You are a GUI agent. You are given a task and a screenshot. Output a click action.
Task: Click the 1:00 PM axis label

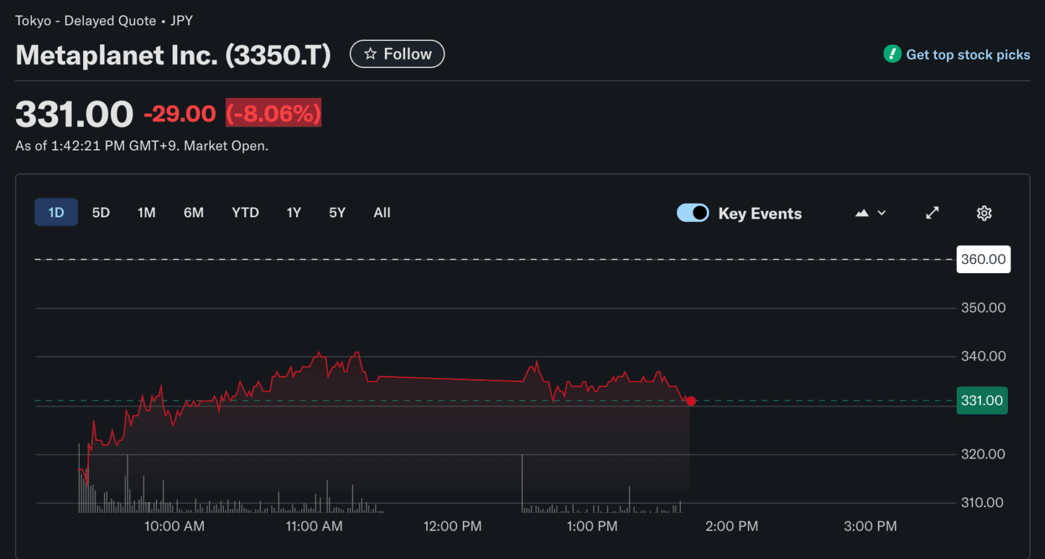pyautogui.click(x=592, y=526)
